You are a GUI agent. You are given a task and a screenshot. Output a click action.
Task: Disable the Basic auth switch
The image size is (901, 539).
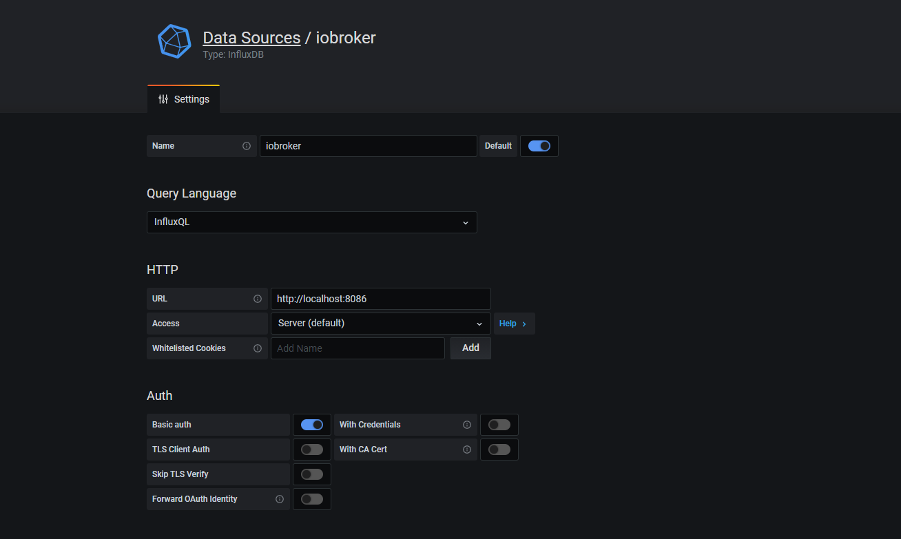(312, 425)
